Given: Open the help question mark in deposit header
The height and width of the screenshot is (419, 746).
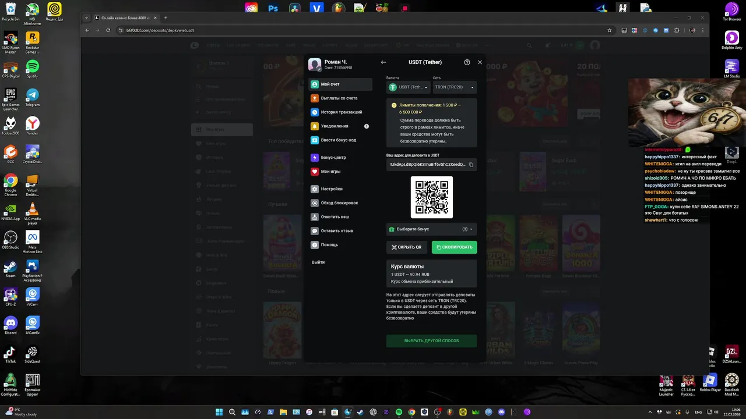Looking at the screenshot, I should (x=467, y=62).
